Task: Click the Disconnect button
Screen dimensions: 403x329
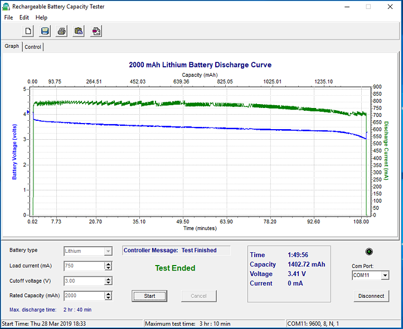Action: 371,296
